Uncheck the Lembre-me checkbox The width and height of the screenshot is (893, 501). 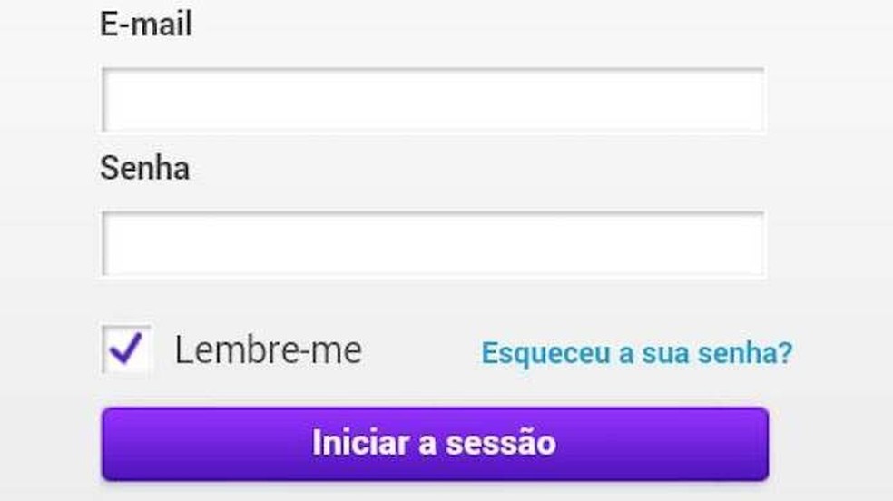(126, 349)
